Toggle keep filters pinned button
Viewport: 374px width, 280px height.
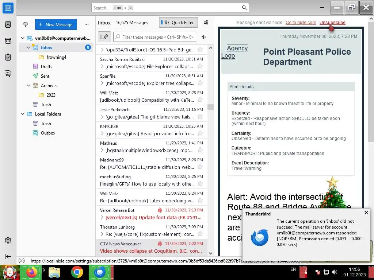(x=104, y=37)
